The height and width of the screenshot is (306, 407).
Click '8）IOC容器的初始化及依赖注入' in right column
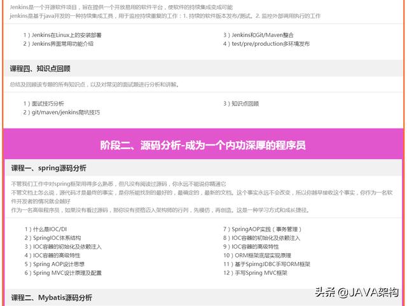click(261, 238)
